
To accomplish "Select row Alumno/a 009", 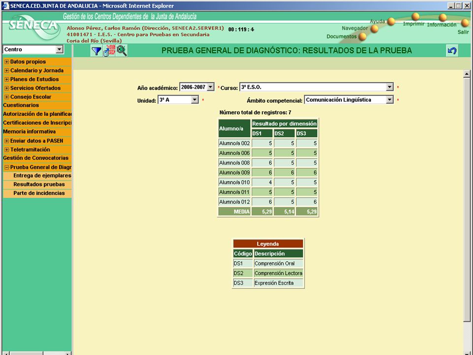I will coord(268,173).
